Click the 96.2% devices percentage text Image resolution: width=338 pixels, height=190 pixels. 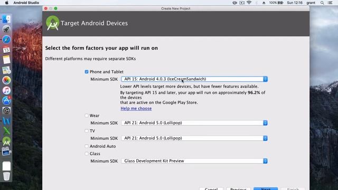(253, 93)
